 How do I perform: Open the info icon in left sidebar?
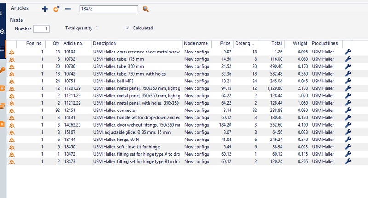pos(1,13)
